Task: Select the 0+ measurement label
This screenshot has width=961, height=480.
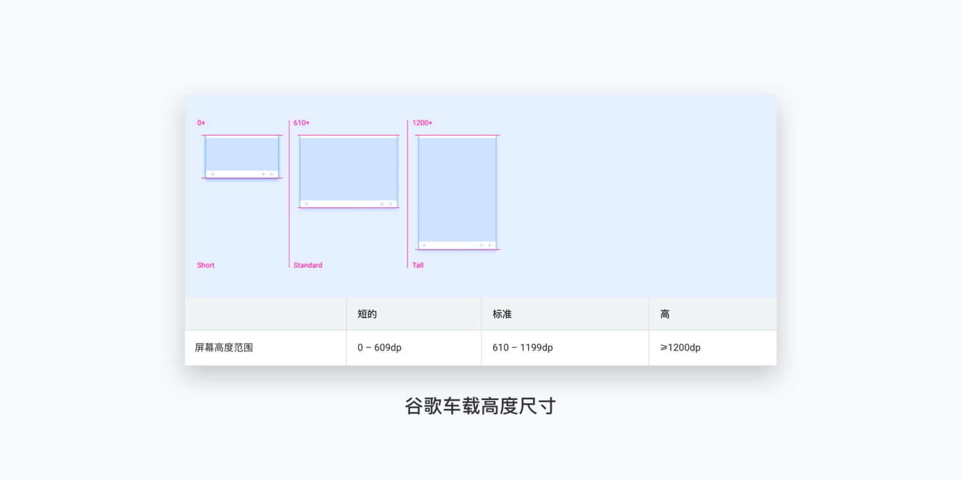Action: coord(201,122)
